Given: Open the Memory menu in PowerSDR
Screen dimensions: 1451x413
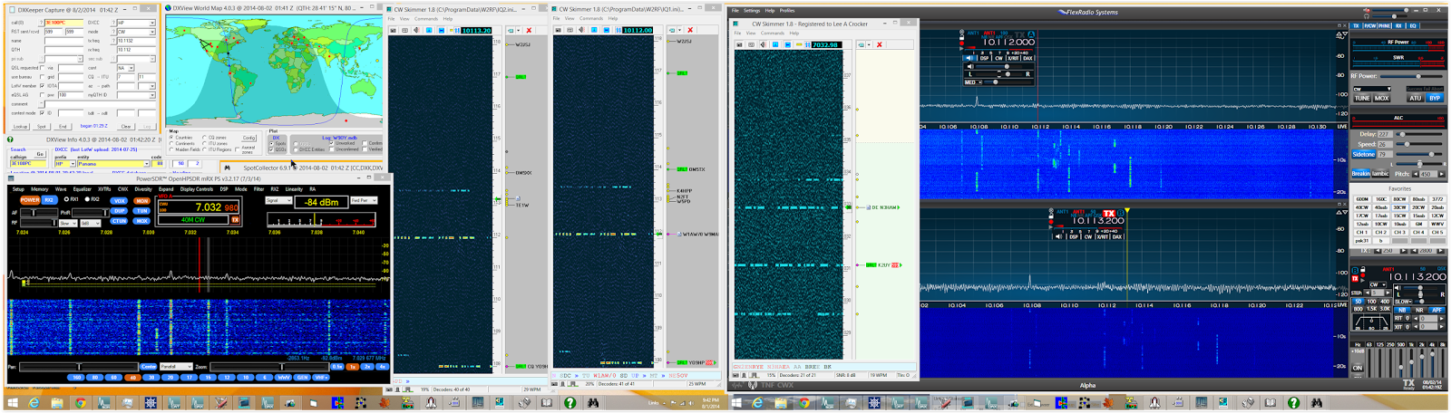Looking at the screenshot, I should 40,189.
